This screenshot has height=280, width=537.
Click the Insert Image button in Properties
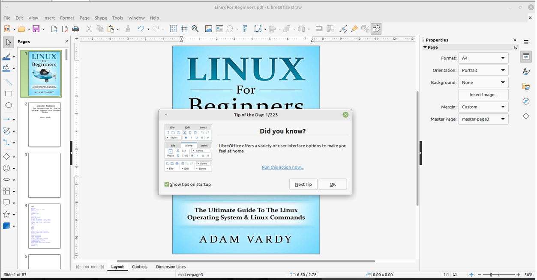tap(483, 95)
